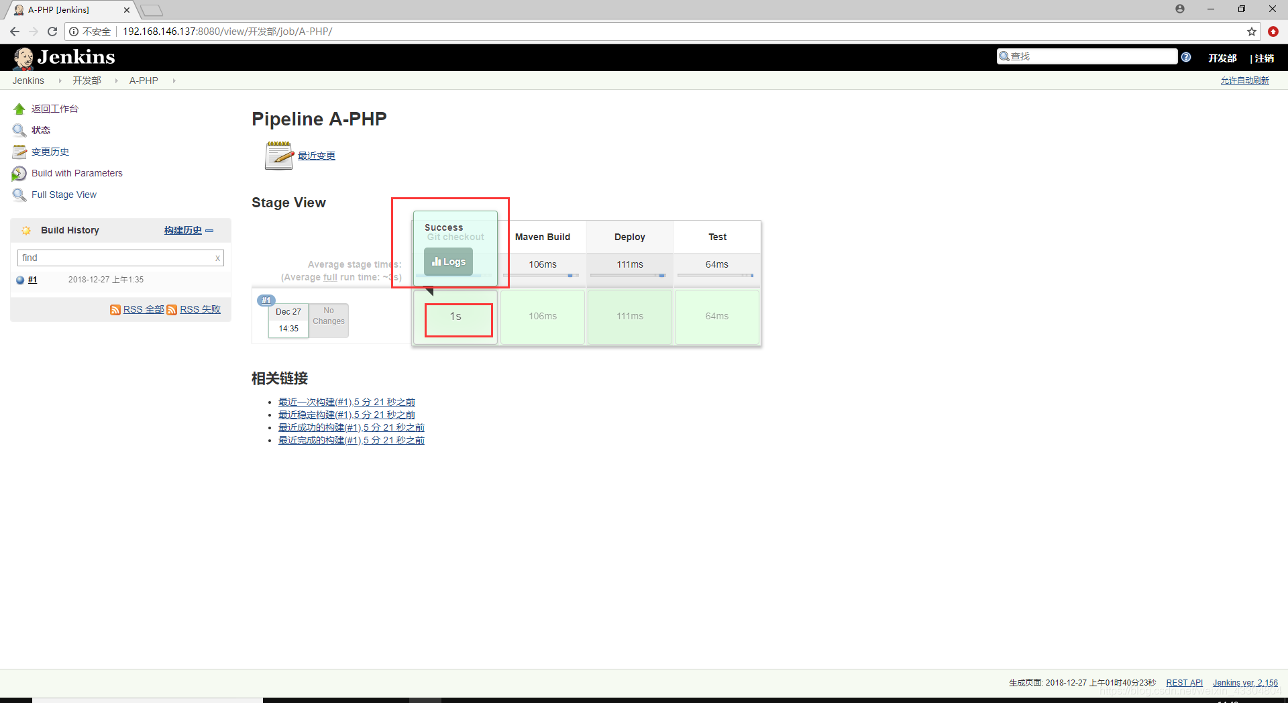The width and height of the screenshot is (1288, 703).
Task: Click the magnifier icon beside 状态
Action: click(19, 130)
